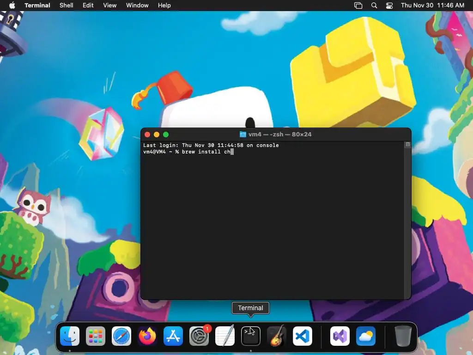Viewport: 473px width, 355px height.
Task: Open Finder from the Dock
Action: 70,336
